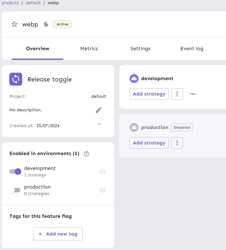The height and width of the screenshot is (250, 226).
Task: View the Event log tab
Action: [192, 49]
